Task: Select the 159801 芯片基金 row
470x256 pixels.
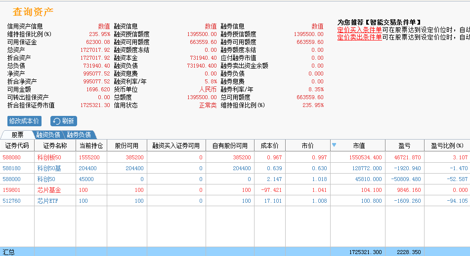Action: [235, 190]
